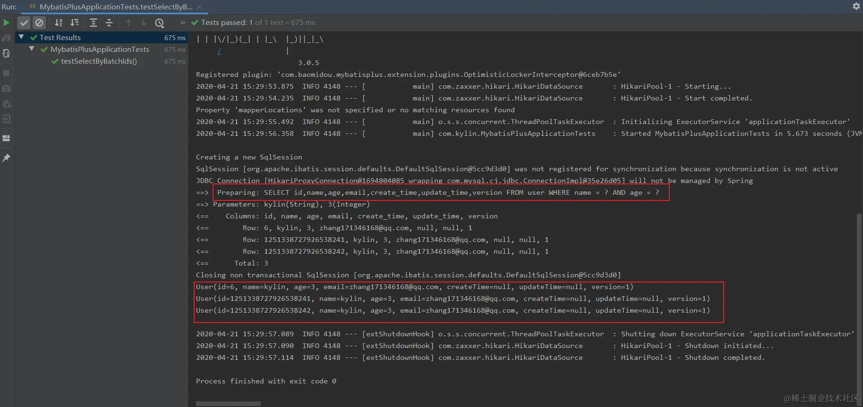Select the Test Results row
Image resolution: width=863 pixels, height=407 pixels.
(102, 37)
